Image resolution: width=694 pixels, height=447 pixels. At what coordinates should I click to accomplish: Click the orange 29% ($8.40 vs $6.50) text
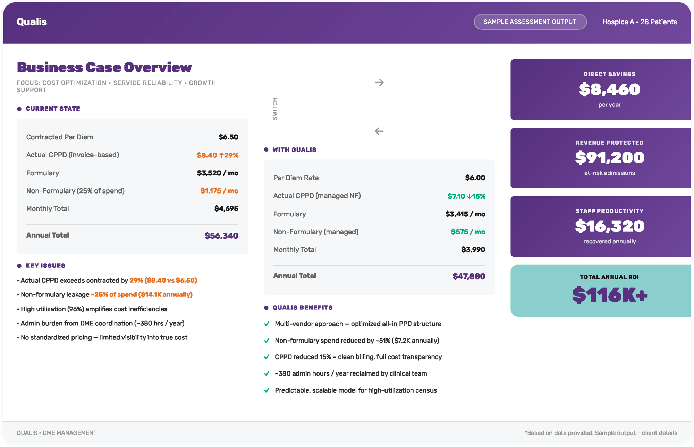(x=163, y=281)
